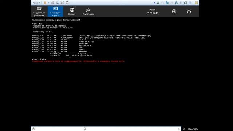Pause the virtual machine with orange pause icon
This screenshot has height=131, width=233.
tap(45, 3)
